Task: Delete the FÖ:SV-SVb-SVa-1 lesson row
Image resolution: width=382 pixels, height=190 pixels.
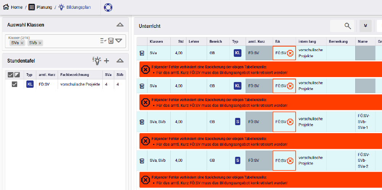Action: (x=142, y=122)
